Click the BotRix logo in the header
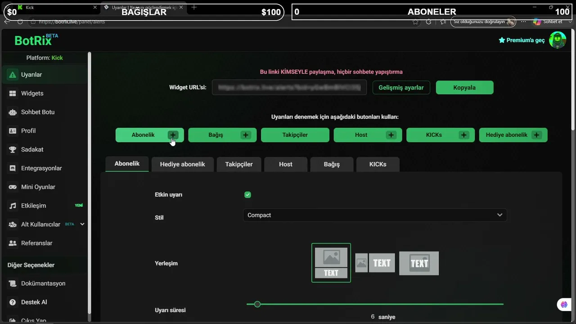Screen dimensions: 576x324 pyautogui.click(x=36, y=40)
